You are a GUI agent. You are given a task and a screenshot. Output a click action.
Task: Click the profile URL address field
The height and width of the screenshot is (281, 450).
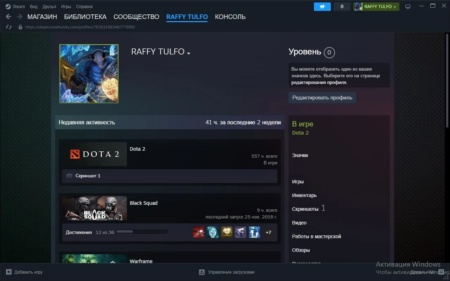pyautogui.click(x=80, y=27)
